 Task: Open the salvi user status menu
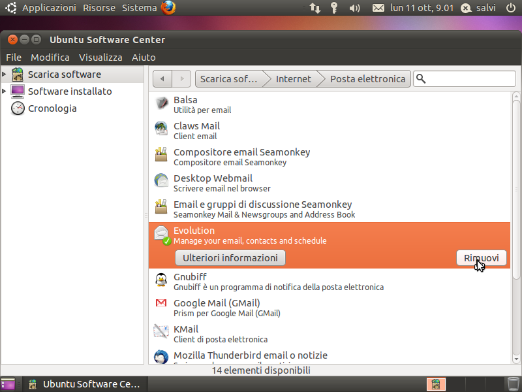pyautogui.click(x=478, y=8)
